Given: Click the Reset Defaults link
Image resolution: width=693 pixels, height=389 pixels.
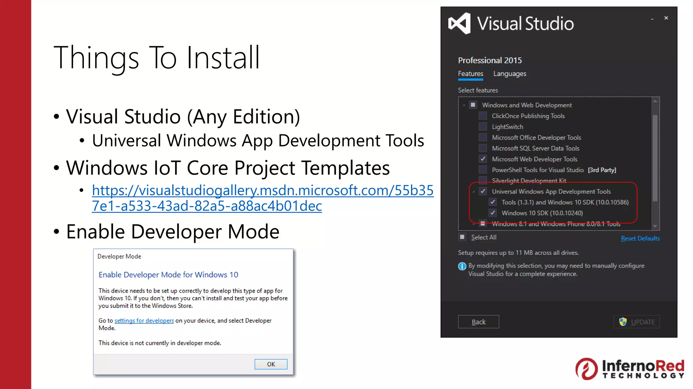Looking at the screenshot, I should [x=640, y=238].
